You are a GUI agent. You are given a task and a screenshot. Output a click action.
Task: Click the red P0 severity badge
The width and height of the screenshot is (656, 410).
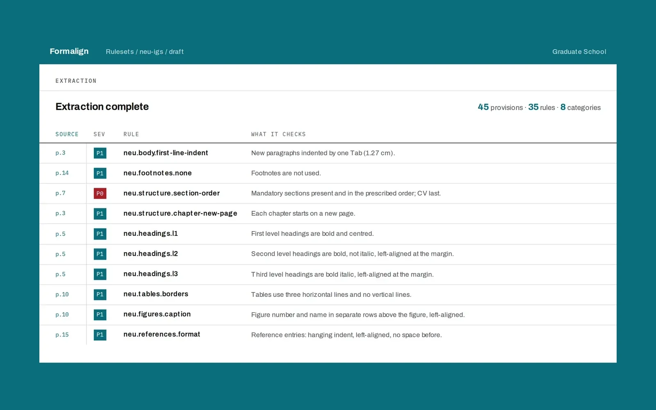coord(100,194)
